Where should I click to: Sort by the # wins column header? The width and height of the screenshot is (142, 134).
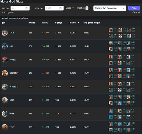click(x=32, y=23)
